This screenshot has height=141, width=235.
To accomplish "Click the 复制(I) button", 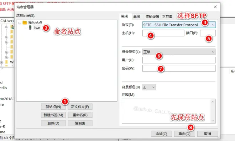I will click(80, 123).
